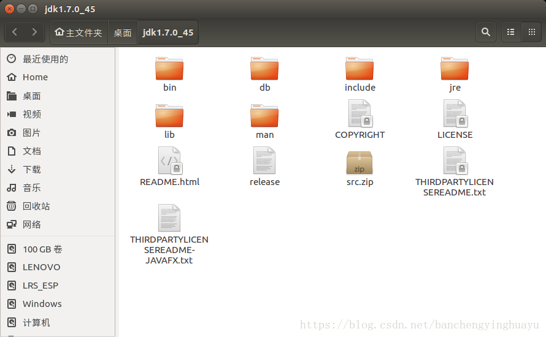Click the src.zip file name label

(360, 182)
